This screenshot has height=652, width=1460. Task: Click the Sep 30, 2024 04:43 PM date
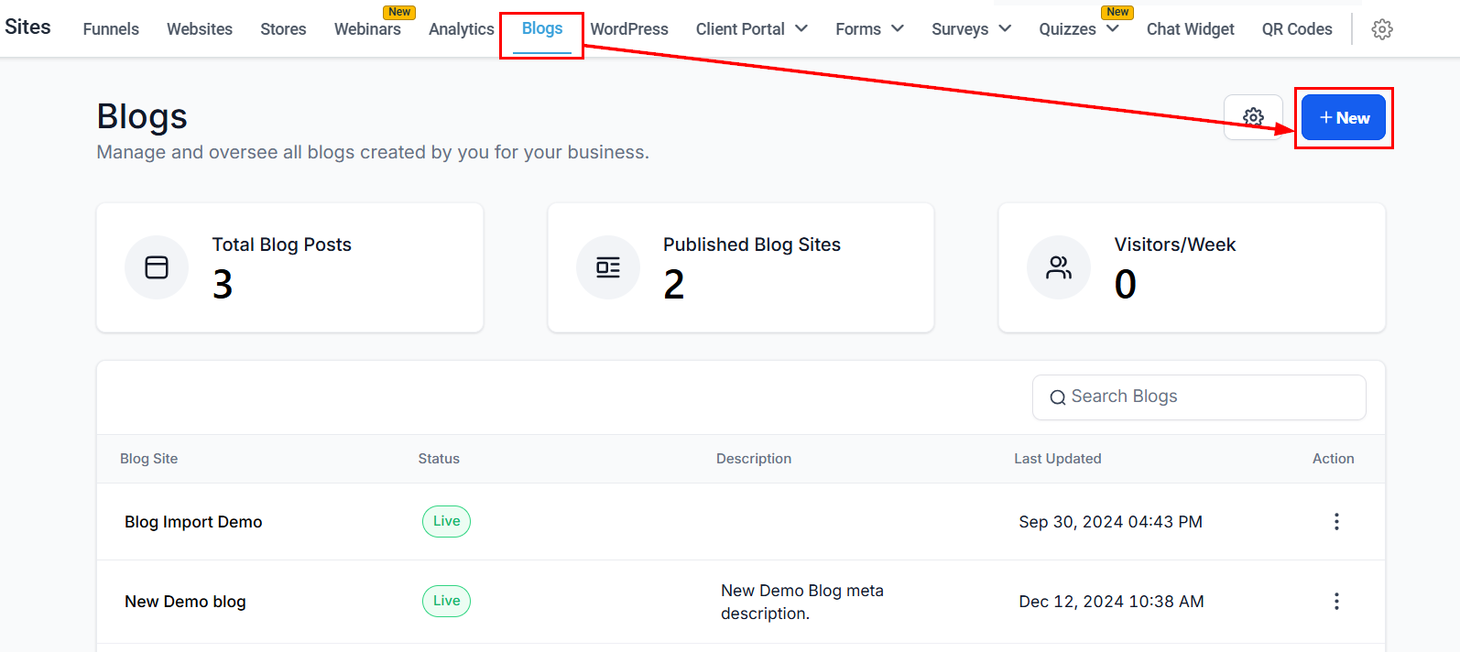click(x=1111, y=522)
